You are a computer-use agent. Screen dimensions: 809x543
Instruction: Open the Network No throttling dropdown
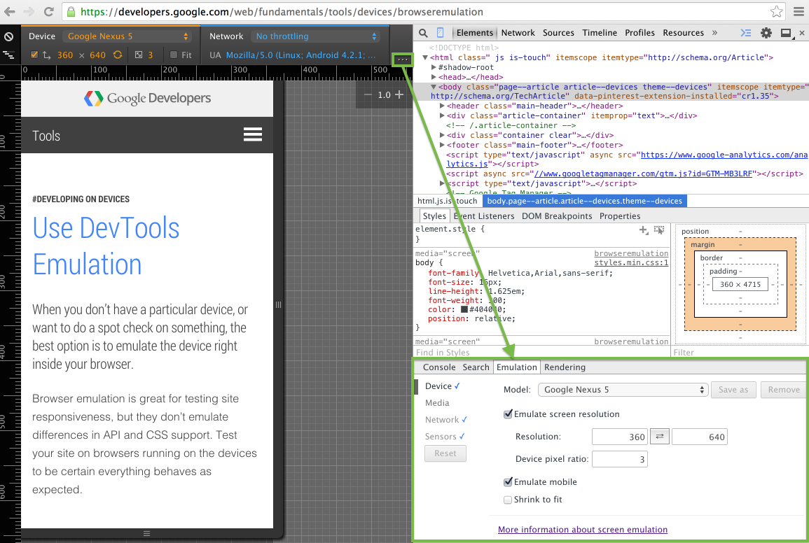[x=316, y=36]
